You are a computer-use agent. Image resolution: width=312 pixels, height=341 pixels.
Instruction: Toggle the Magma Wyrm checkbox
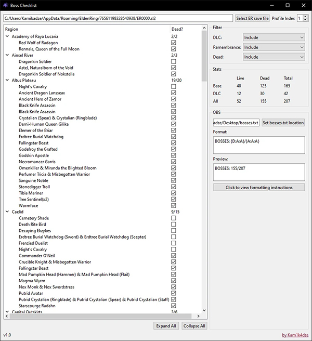173,281
